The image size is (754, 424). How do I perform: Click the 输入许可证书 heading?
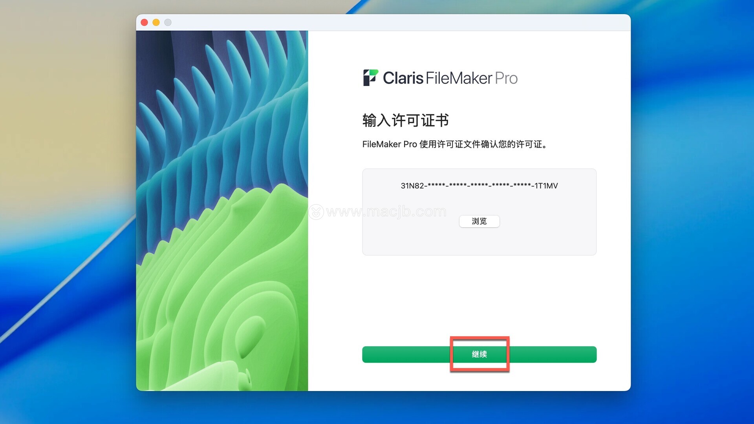pyautogui.click(x=405, y=121)
